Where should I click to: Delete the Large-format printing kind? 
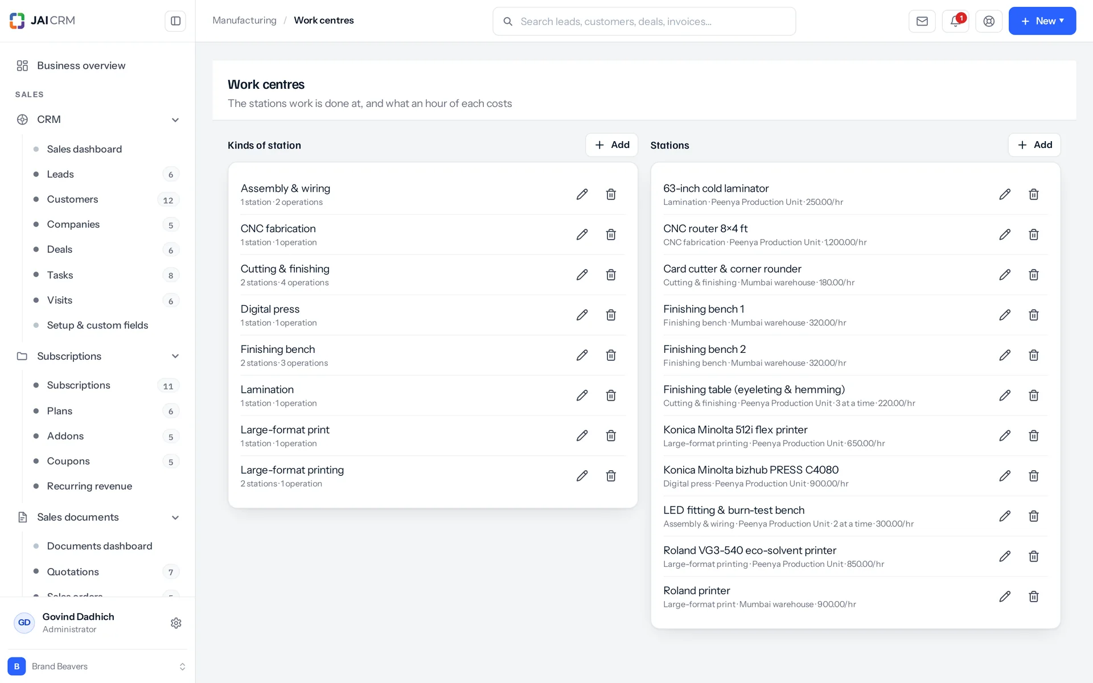coord(611,476)
